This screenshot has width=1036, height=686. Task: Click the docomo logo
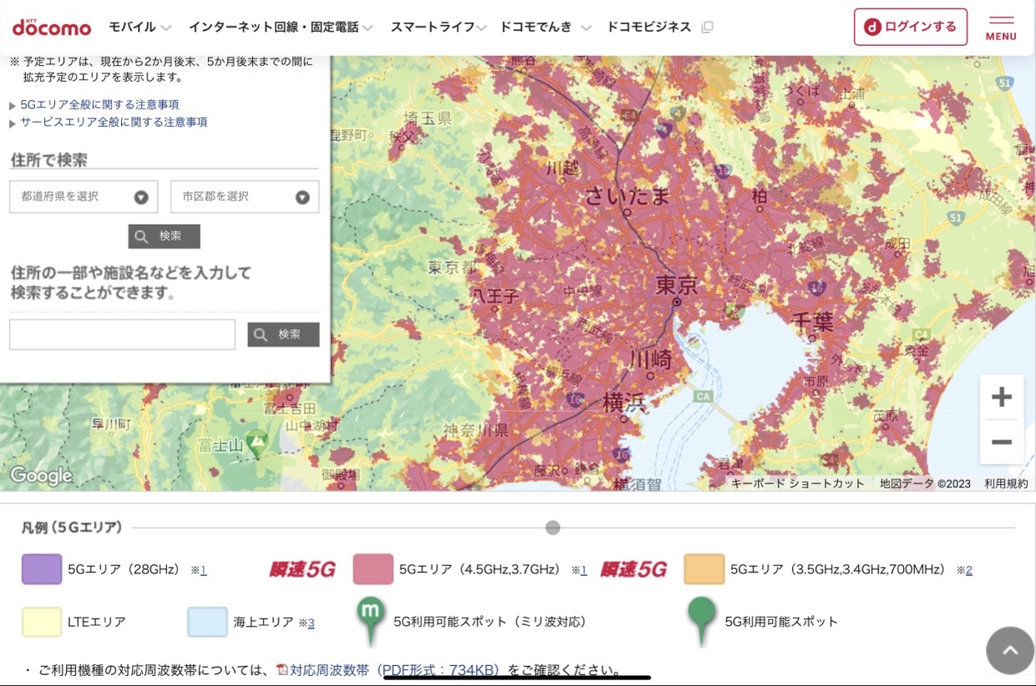point(52,27)
